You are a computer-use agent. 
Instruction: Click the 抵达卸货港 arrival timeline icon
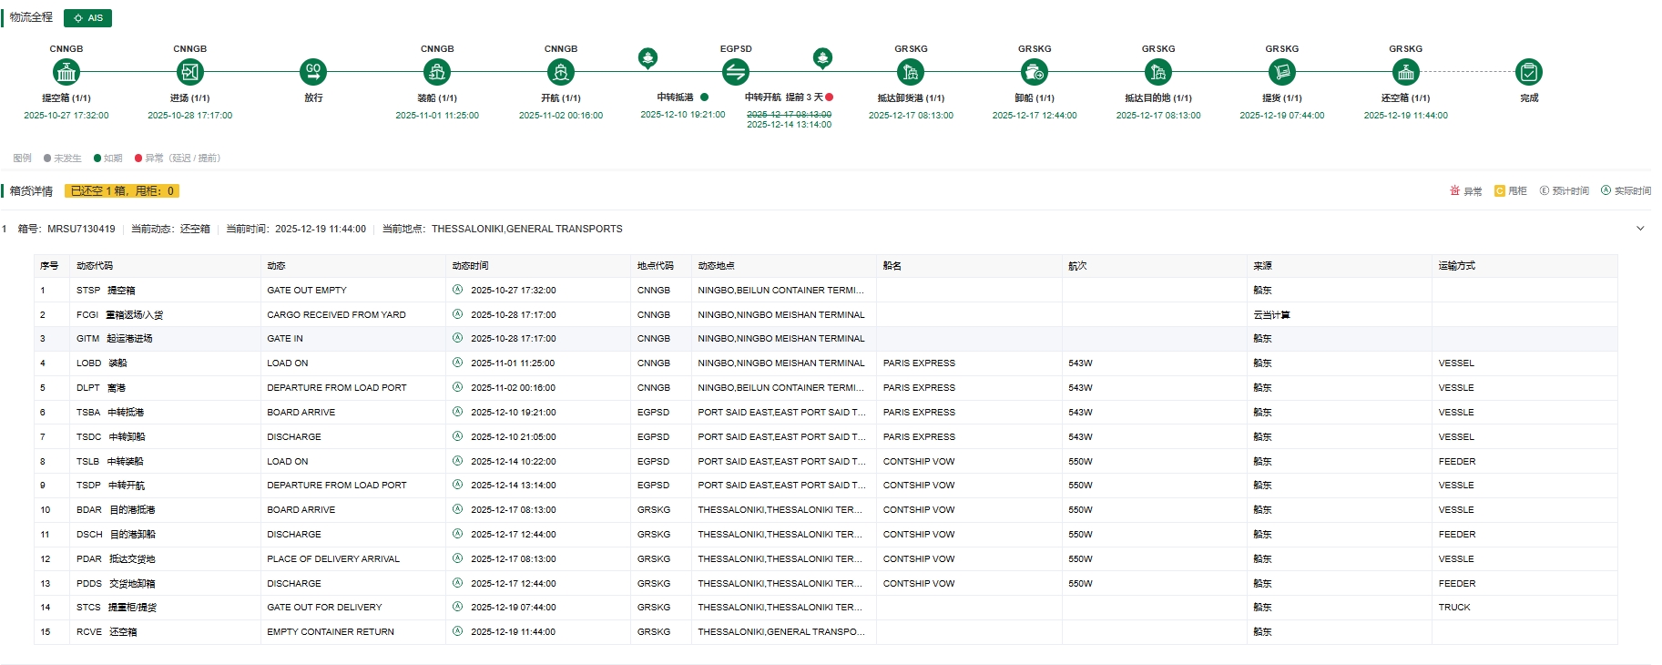click(x=910, y=71)
